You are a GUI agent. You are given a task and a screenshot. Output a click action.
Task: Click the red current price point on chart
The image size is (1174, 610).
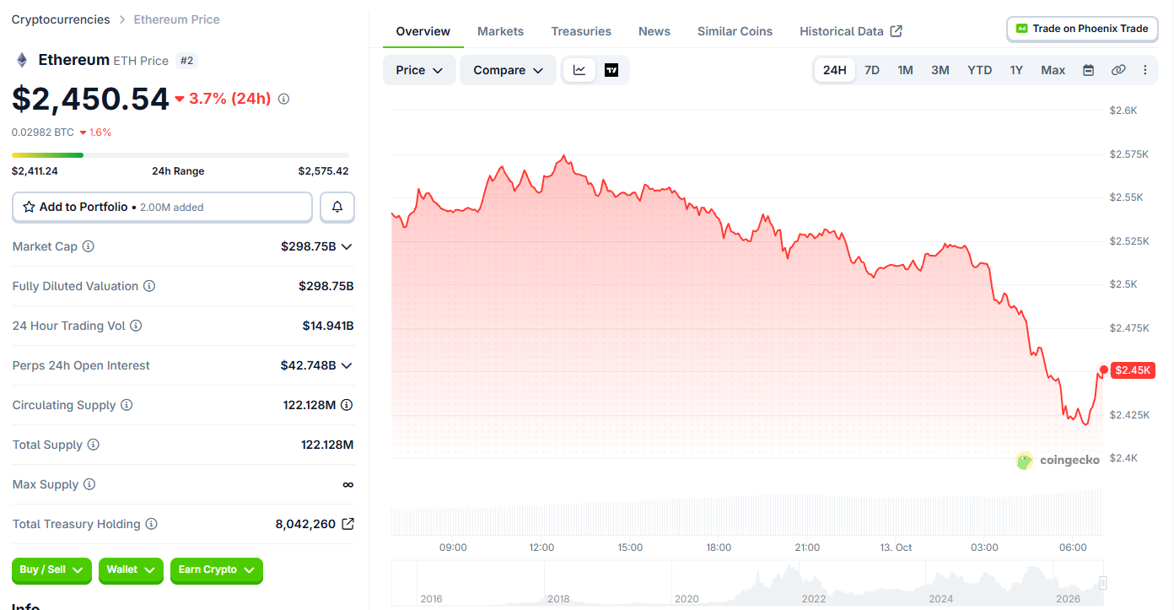point(1104,370)
